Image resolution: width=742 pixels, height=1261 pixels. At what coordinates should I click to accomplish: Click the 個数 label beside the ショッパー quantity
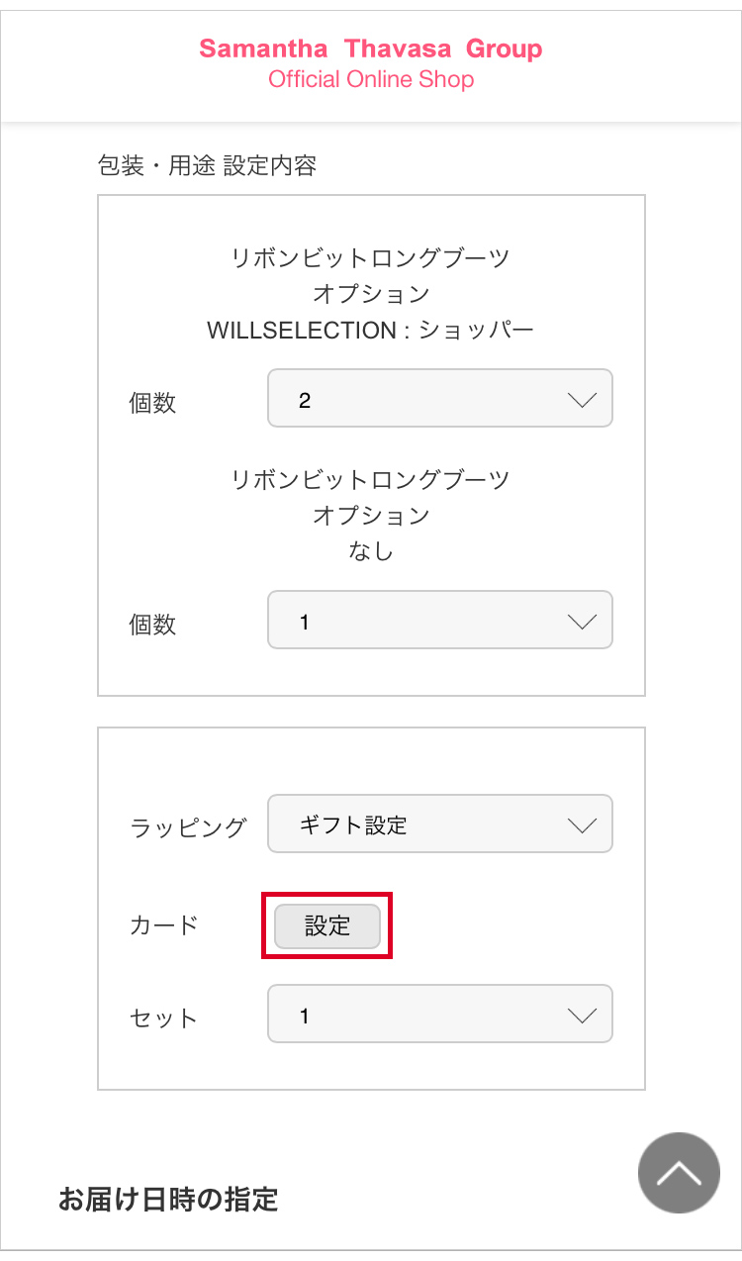[x=152, y=403]
